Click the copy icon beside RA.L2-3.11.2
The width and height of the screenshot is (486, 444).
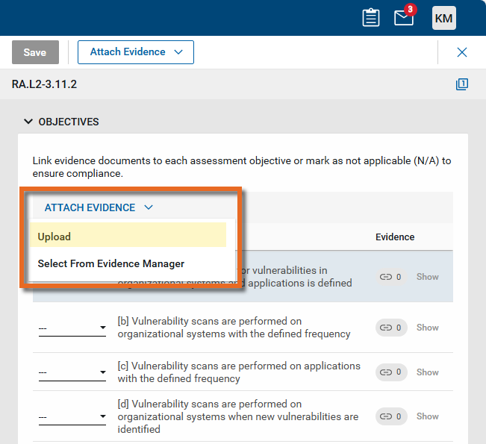tap(462, 84)
